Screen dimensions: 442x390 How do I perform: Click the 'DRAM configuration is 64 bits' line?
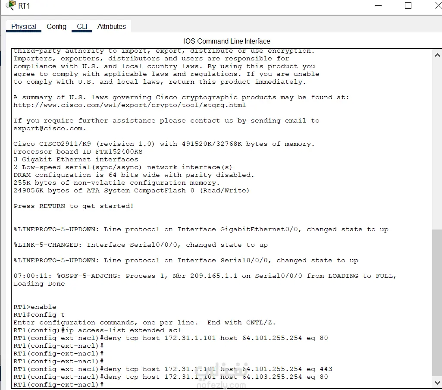point(134,175)
